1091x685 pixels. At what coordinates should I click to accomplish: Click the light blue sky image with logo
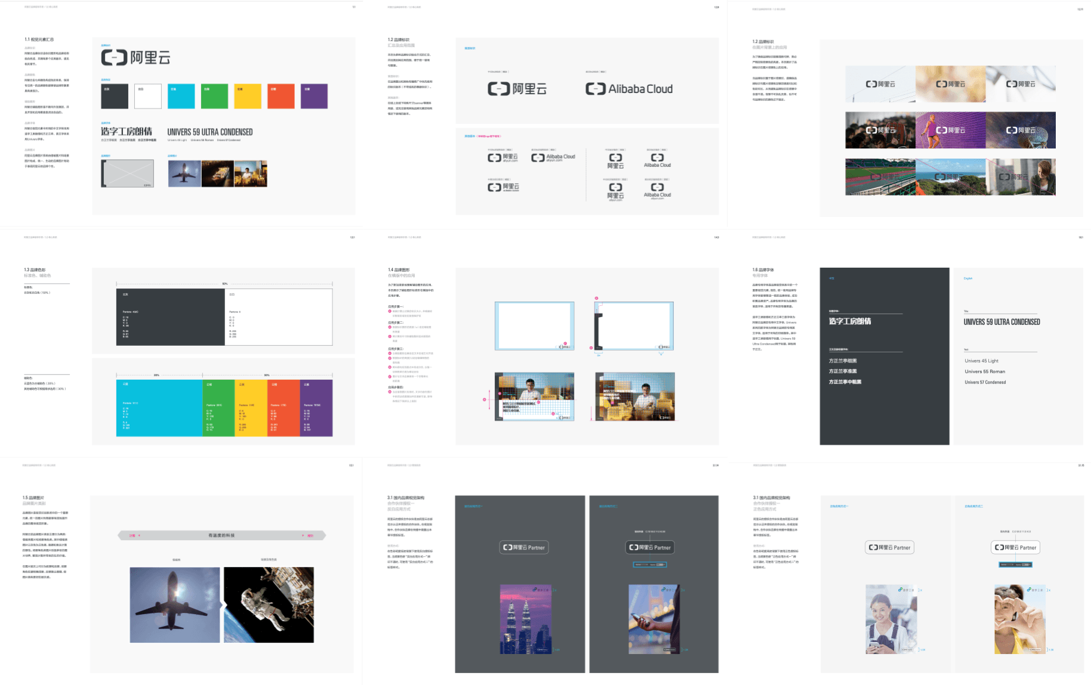(880, 84)
